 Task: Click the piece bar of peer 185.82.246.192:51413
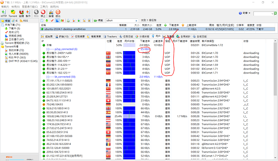point(129,116)
